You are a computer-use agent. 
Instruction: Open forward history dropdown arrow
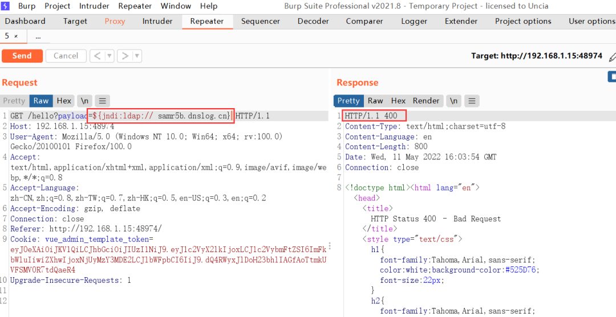pos(137,56)
